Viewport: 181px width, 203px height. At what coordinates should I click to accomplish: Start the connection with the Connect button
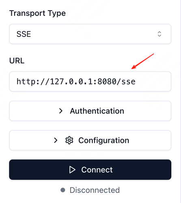pos(90,170)
